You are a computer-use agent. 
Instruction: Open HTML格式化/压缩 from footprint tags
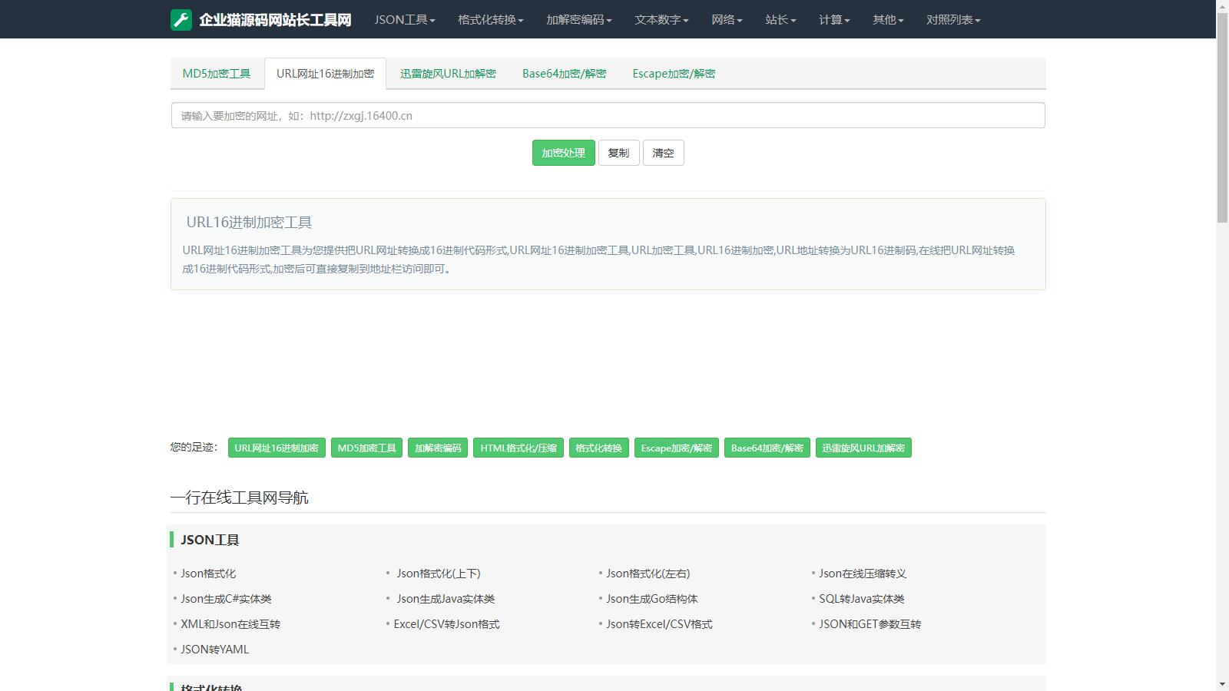518,448
